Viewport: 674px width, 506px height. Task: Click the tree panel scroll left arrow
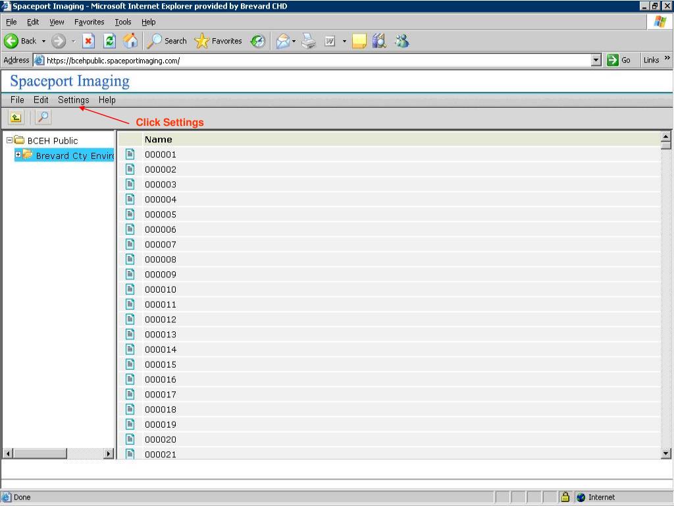(x=8, y=453)
